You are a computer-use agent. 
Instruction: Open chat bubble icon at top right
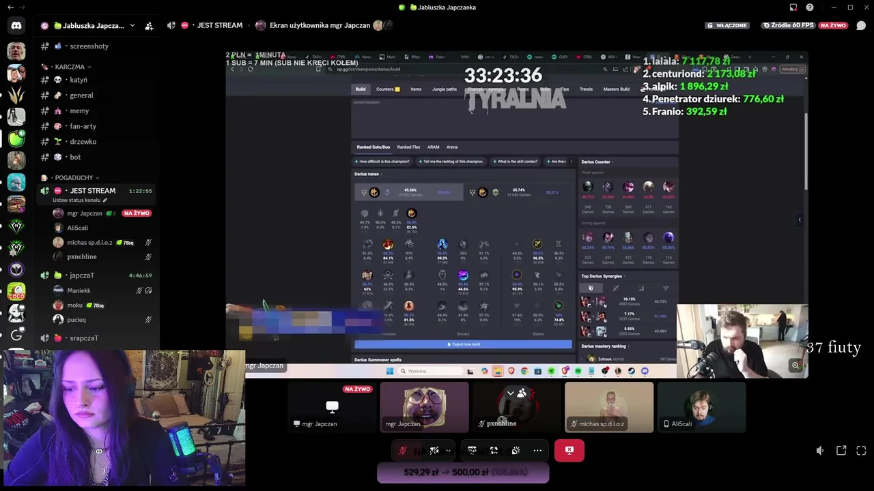point(861,25)
